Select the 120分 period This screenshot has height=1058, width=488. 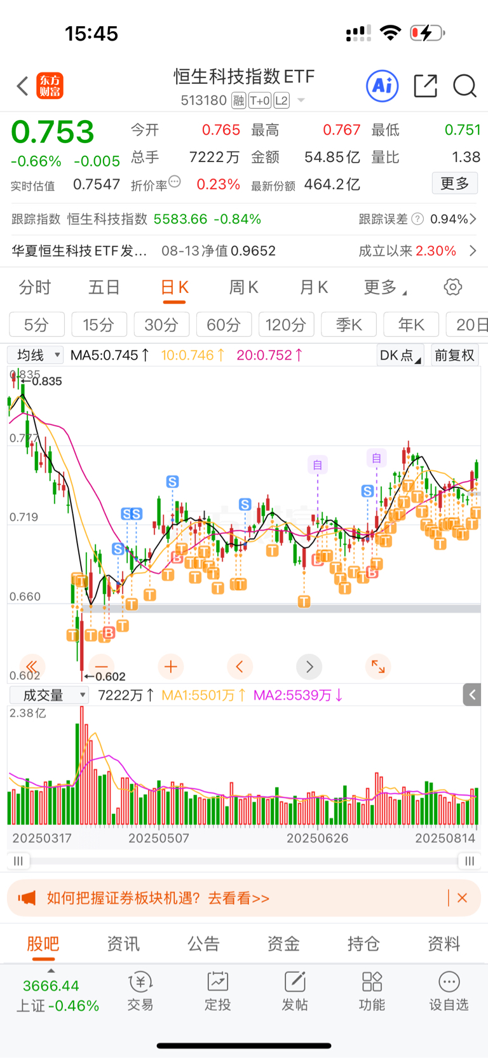286,325
